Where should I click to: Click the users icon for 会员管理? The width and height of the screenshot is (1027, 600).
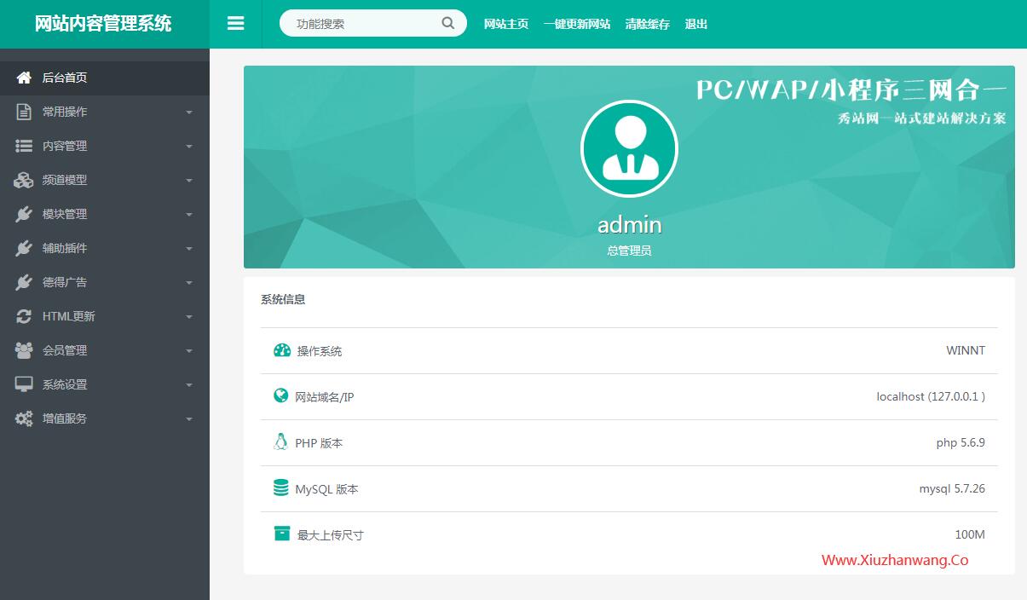[24, 350]
